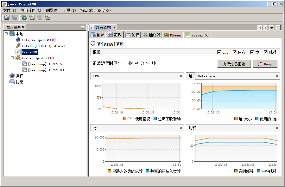Open the 文件 menu

click(x=9, y=10)
